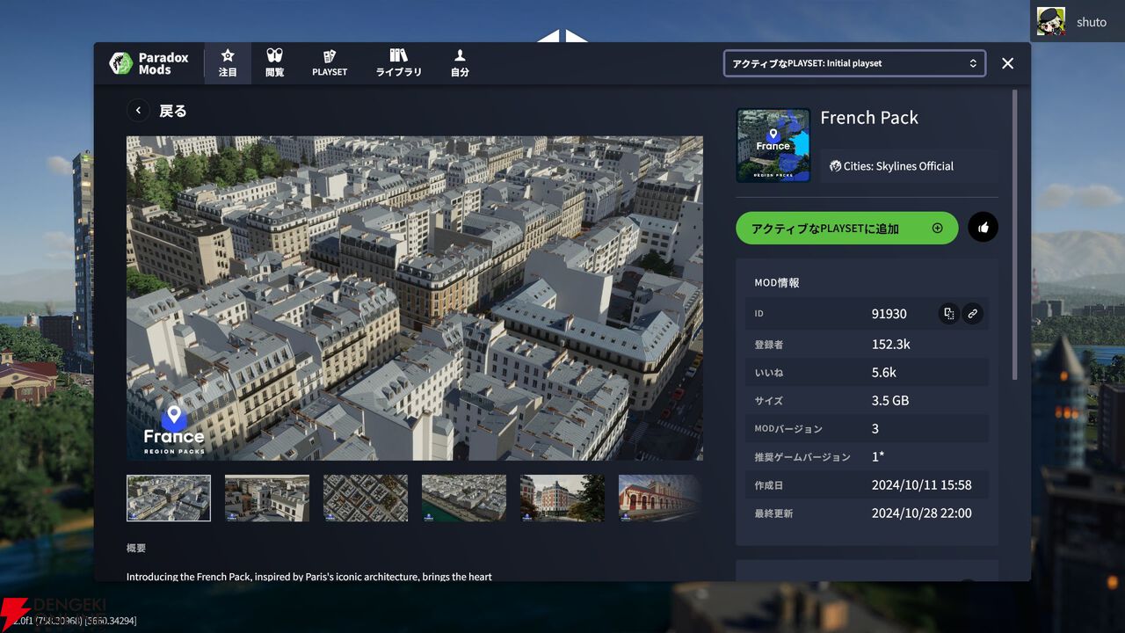Click the likes count 5.6k
Viewport: 1125px width, 633px height.
(x=884, y=372)
